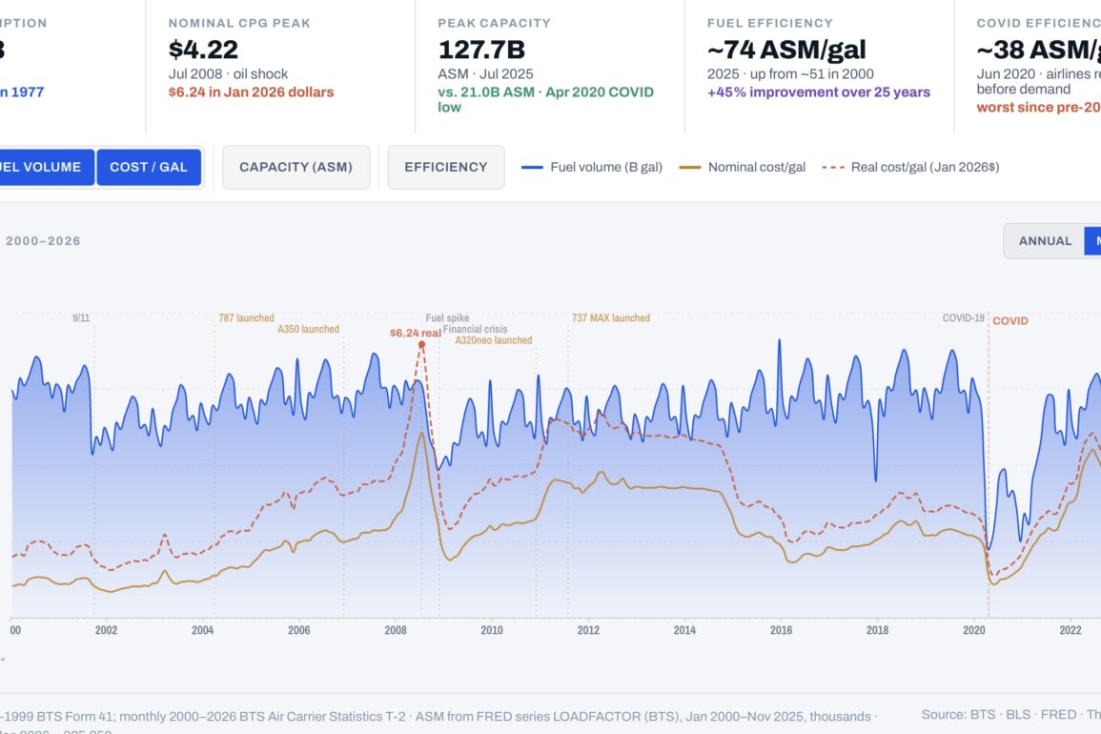This screenshot has height=734, width=1101.
Task: Enable the CAPACITY (ASM) view
Action: tap(296, 167)
